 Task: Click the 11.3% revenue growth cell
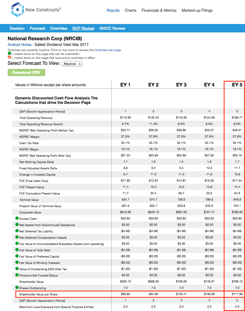[153, 124]
